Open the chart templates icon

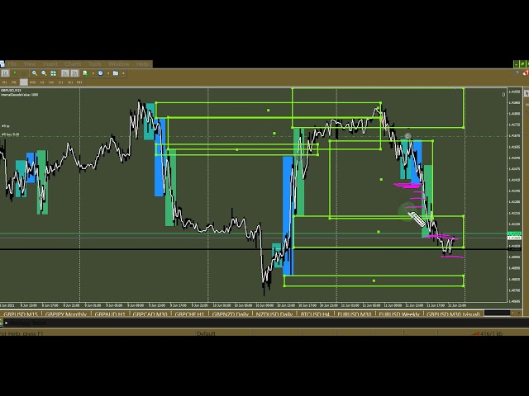[x=115, y=73]
